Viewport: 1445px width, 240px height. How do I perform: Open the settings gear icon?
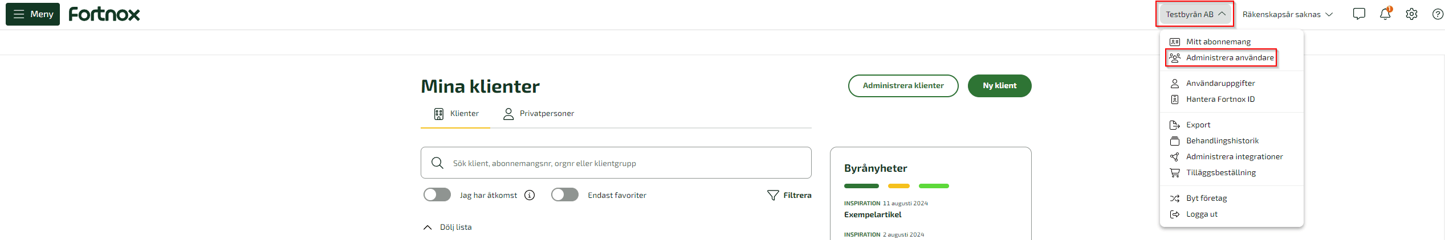pyautogui.click(x=1411, y=14)
